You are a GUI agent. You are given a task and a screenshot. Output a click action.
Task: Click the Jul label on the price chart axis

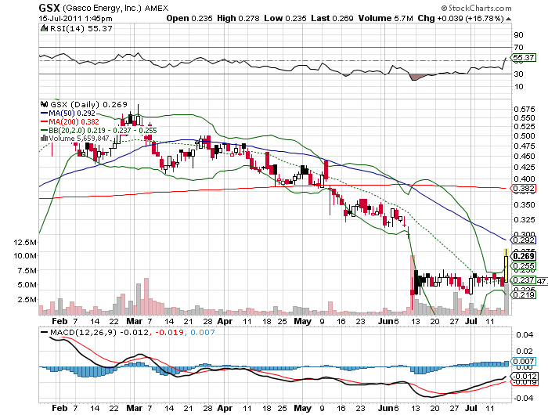471,321
